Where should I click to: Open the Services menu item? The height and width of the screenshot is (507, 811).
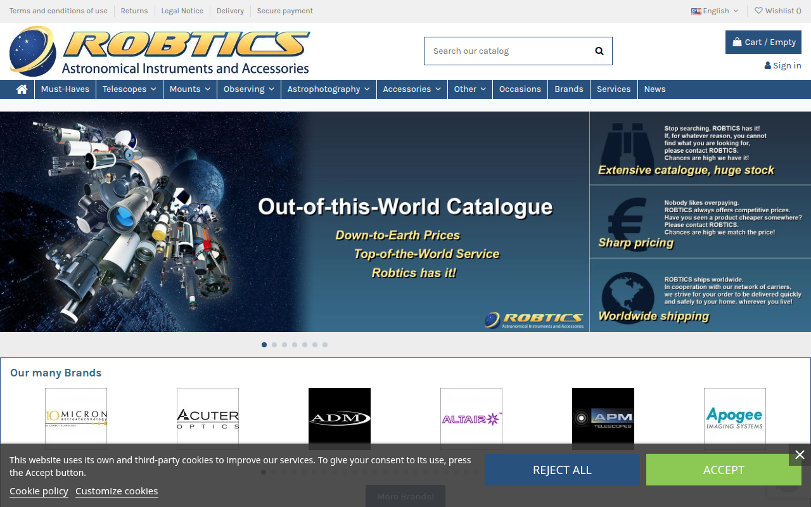[614, 89]
